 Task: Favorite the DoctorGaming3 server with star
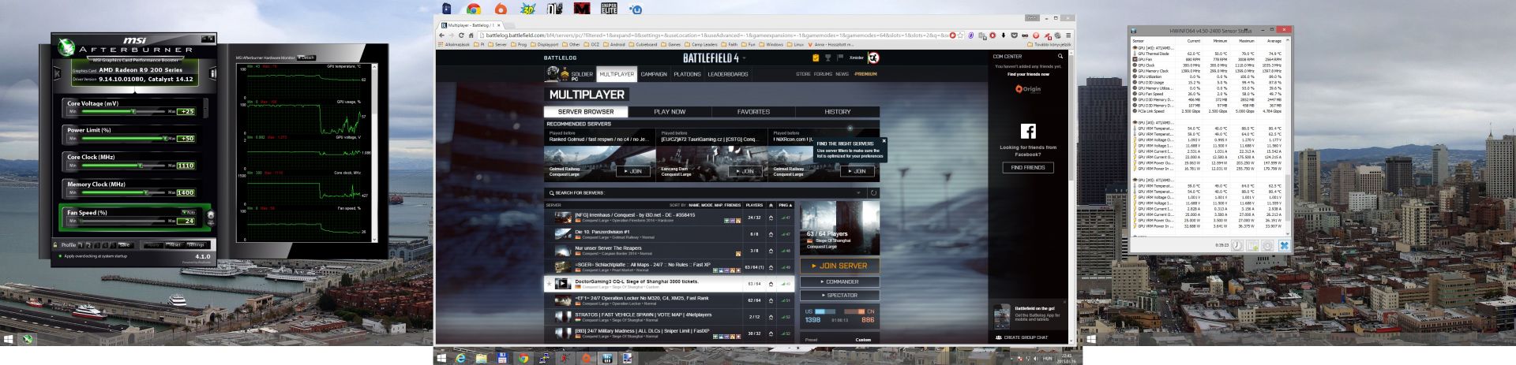pos(550,284)
